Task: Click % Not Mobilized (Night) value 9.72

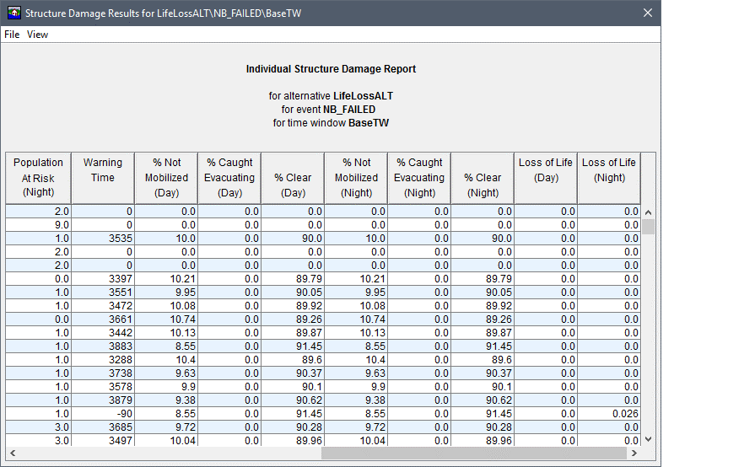Action: (x=356, y=427)
